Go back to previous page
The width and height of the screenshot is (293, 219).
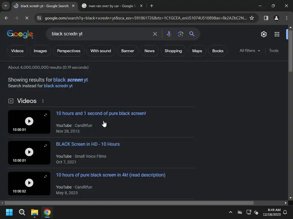[x=6, y=18]
